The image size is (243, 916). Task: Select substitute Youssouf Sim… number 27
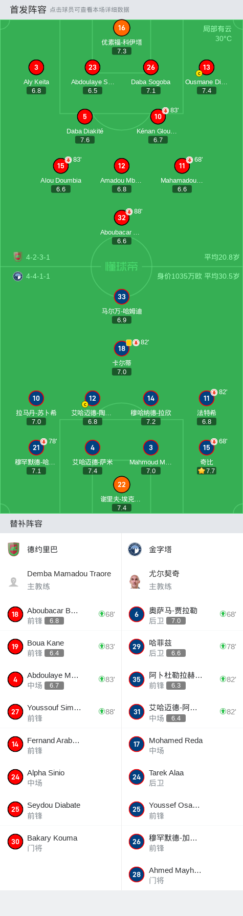(x=15, y=712)
